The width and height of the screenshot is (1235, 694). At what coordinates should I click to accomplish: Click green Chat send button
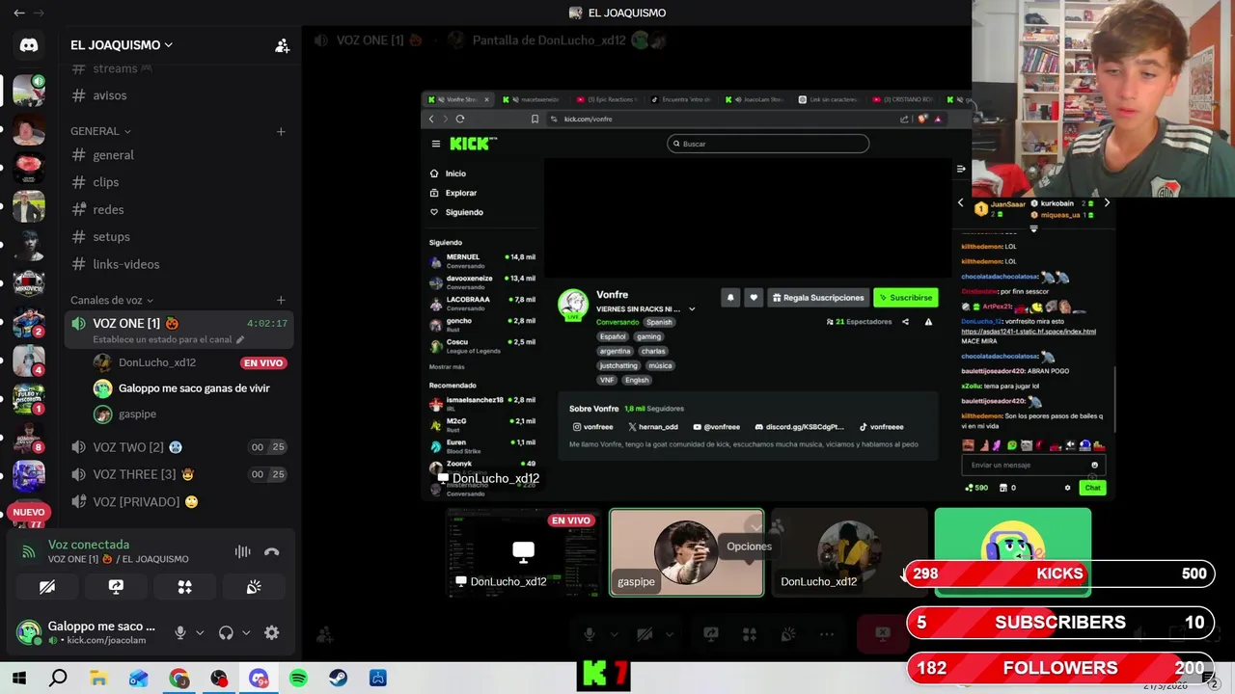(x=1092, y=488)
